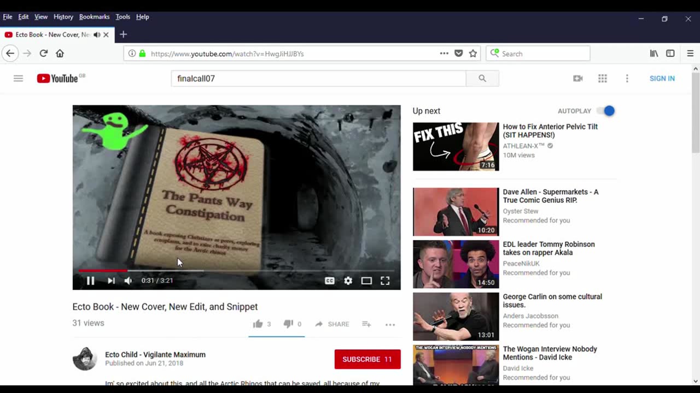Open more actions below video
700x393 pixels.
[390, 324]
